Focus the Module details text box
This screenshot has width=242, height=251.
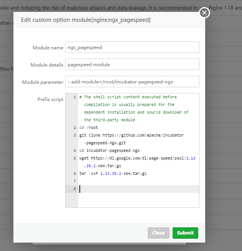[x=132, y=65]
